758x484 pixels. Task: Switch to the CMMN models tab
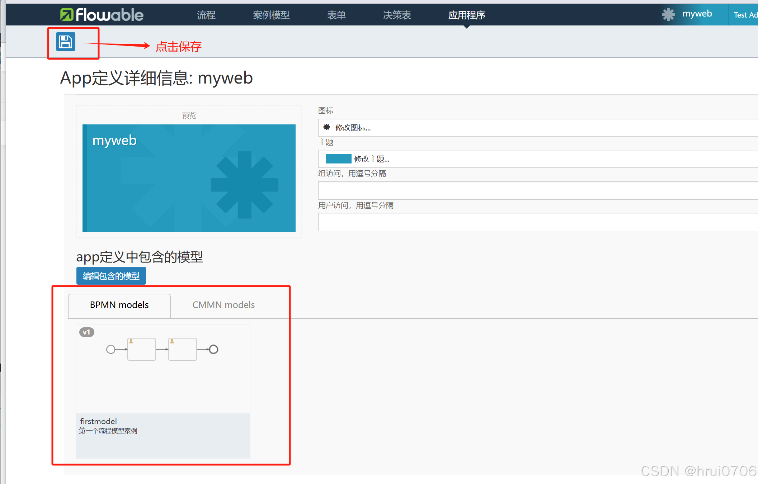click(x=223, y=305)
